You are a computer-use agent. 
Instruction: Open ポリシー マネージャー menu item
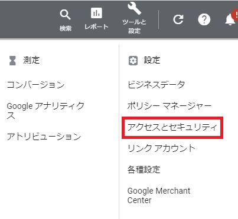tap(169, 106)
